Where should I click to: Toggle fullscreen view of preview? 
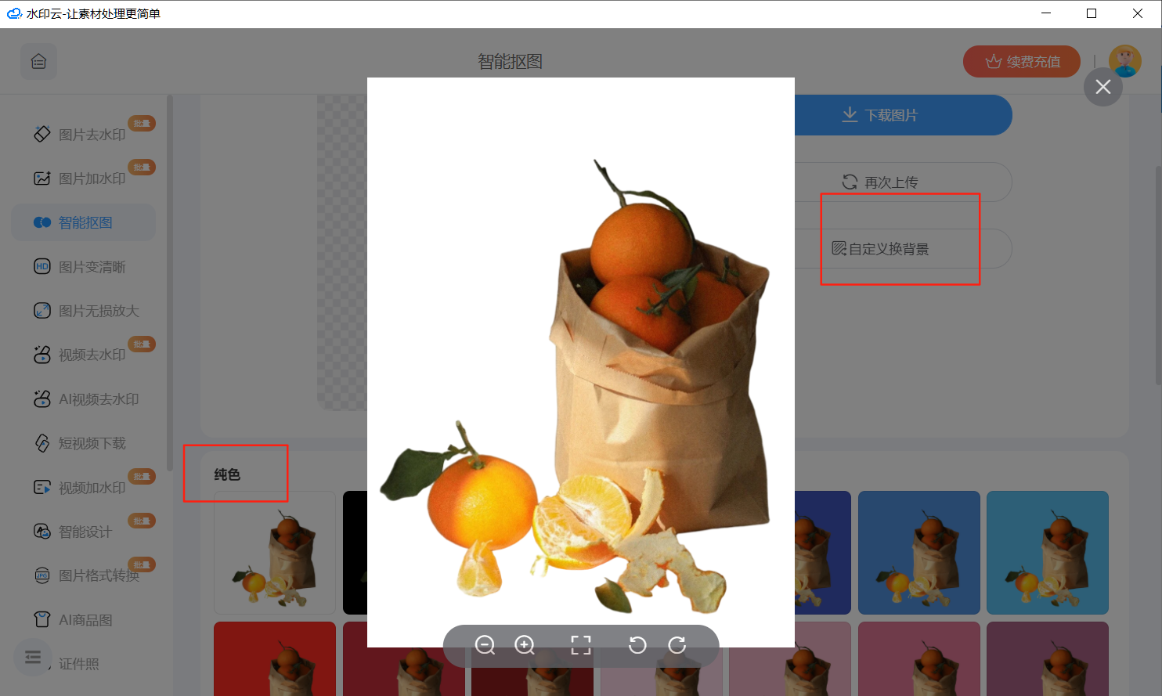[581, 645]
